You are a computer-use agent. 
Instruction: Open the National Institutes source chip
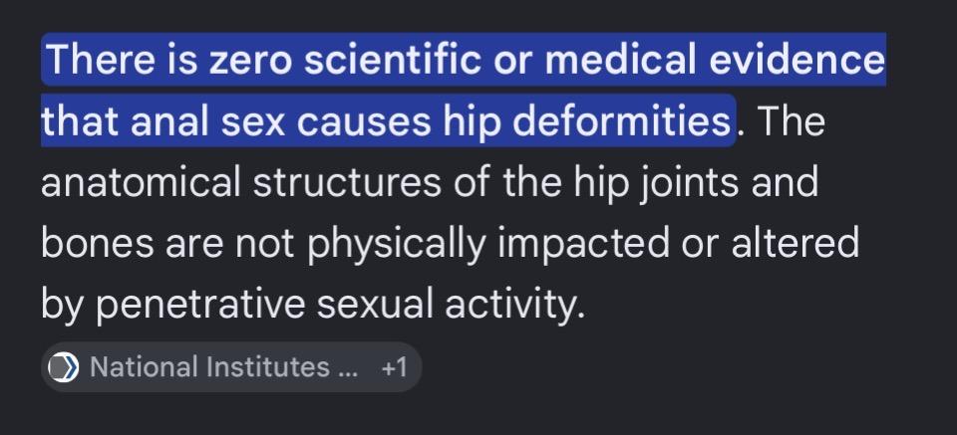[230, 366]
